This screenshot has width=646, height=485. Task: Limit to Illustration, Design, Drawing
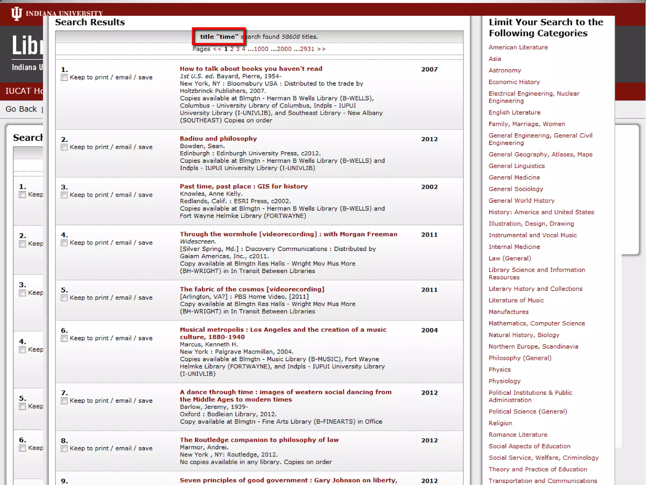coord(531,224)
